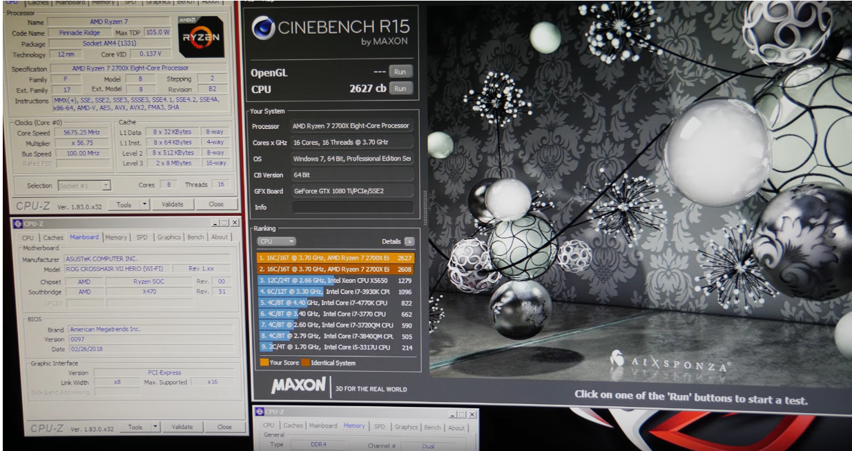Select Mainboard tab in CPU-Z Mainboard window

(84, 237)
